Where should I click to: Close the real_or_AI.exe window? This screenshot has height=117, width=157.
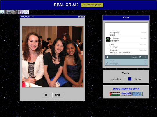84,17
